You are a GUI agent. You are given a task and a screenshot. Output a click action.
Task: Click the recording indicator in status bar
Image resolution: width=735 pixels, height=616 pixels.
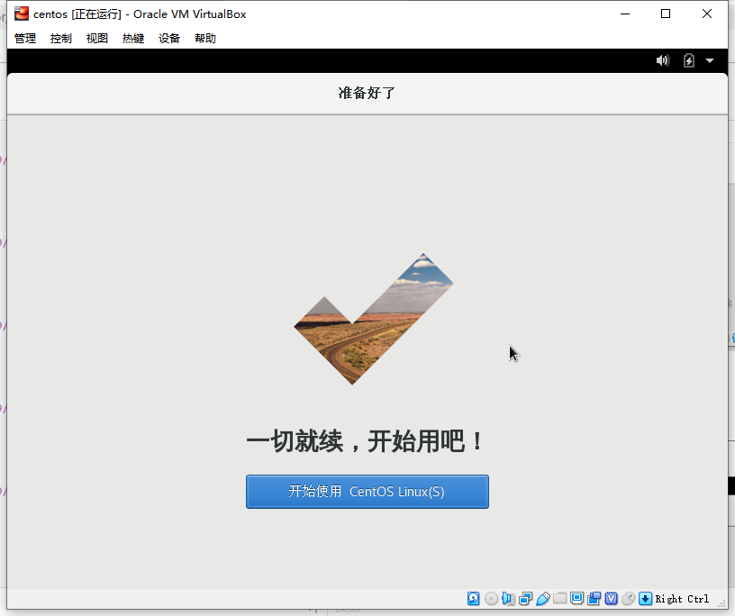[x=594, y=599]
